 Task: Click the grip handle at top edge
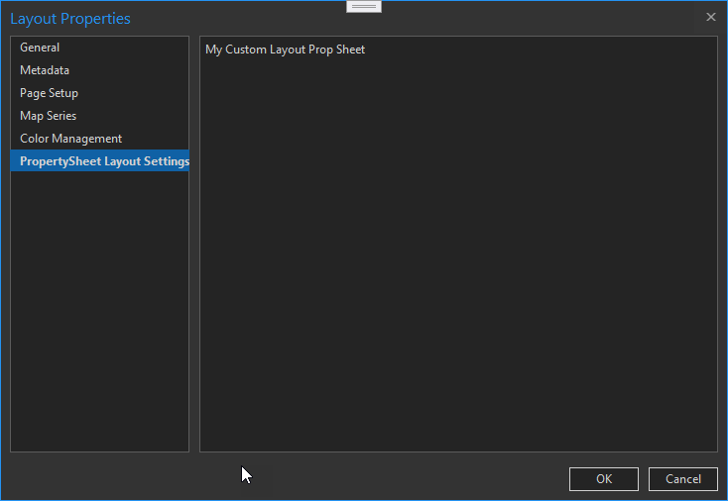click(x=364, y=6)
